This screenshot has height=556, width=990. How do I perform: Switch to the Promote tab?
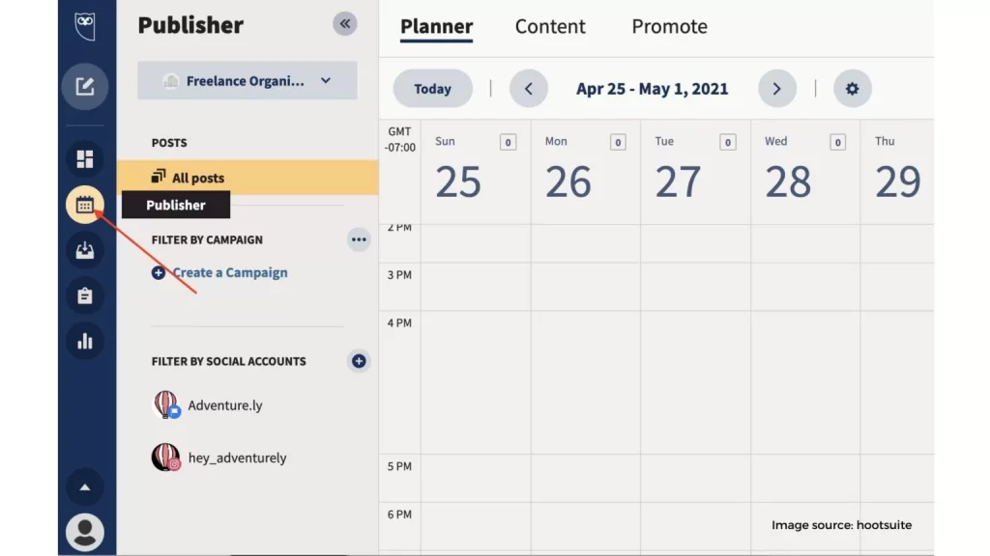(x=669, y=26)
